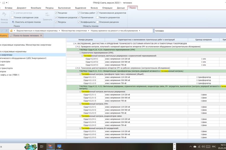Click the Единица измерения column header
Screen dimensions: 226x150
(203, 40)
